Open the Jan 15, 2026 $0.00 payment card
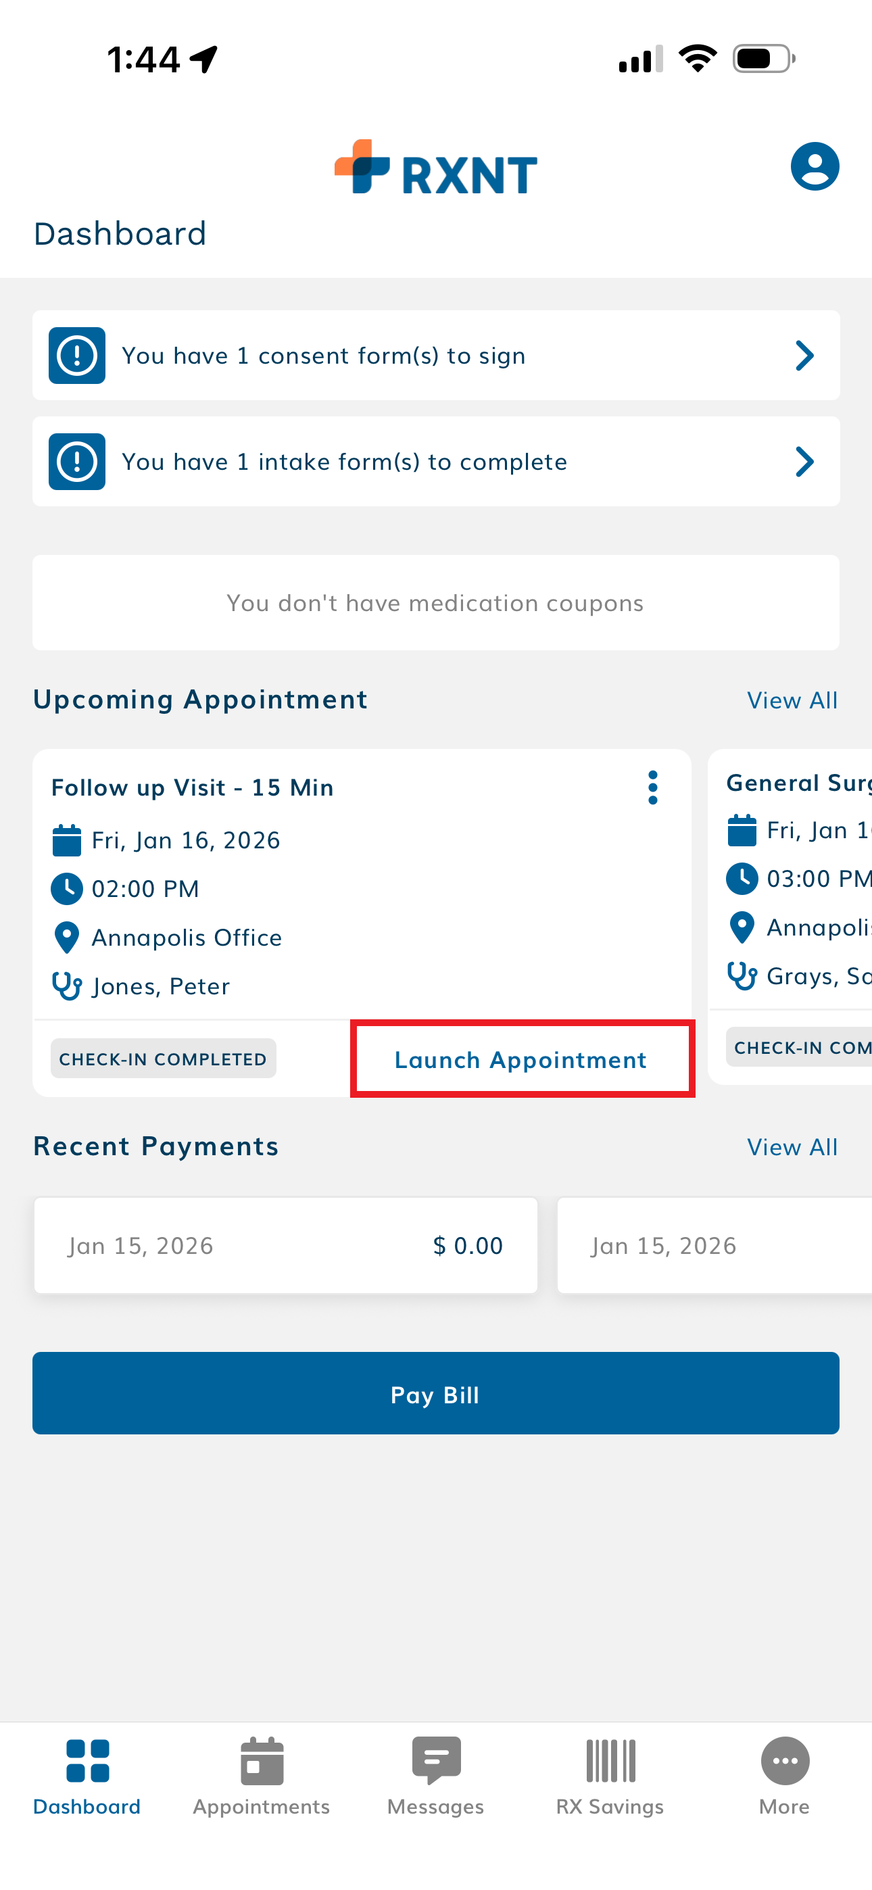 (x=285, y=1246)
